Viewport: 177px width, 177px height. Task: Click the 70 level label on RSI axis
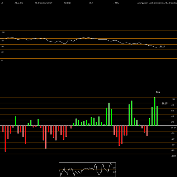click(x=2, y=41)
